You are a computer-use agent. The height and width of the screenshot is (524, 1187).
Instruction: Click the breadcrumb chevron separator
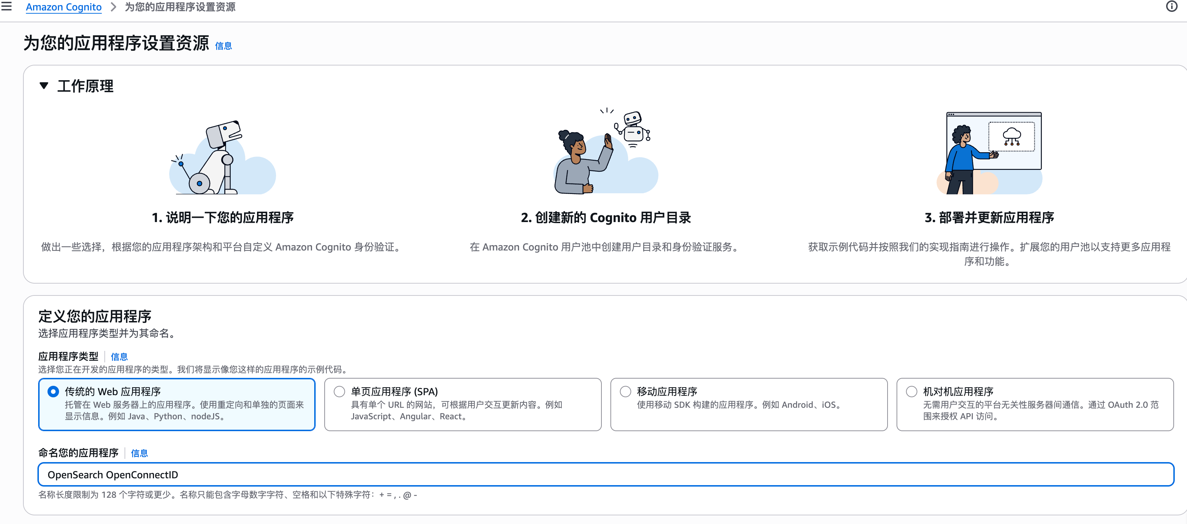click(113, 7)
